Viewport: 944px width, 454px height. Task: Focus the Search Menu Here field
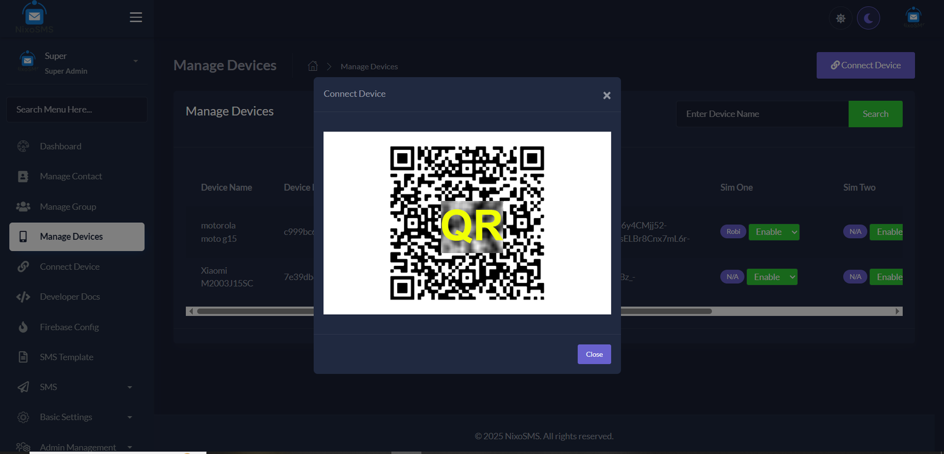(x=77, y=110)
